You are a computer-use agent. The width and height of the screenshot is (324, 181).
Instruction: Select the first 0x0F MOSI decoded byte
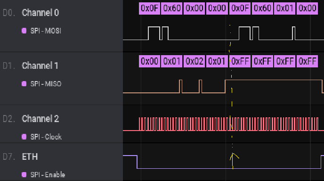[149, 8]
